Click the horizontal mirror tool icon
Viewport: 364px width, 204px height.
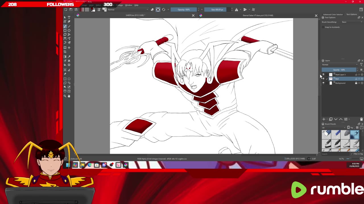coord(237,10)
